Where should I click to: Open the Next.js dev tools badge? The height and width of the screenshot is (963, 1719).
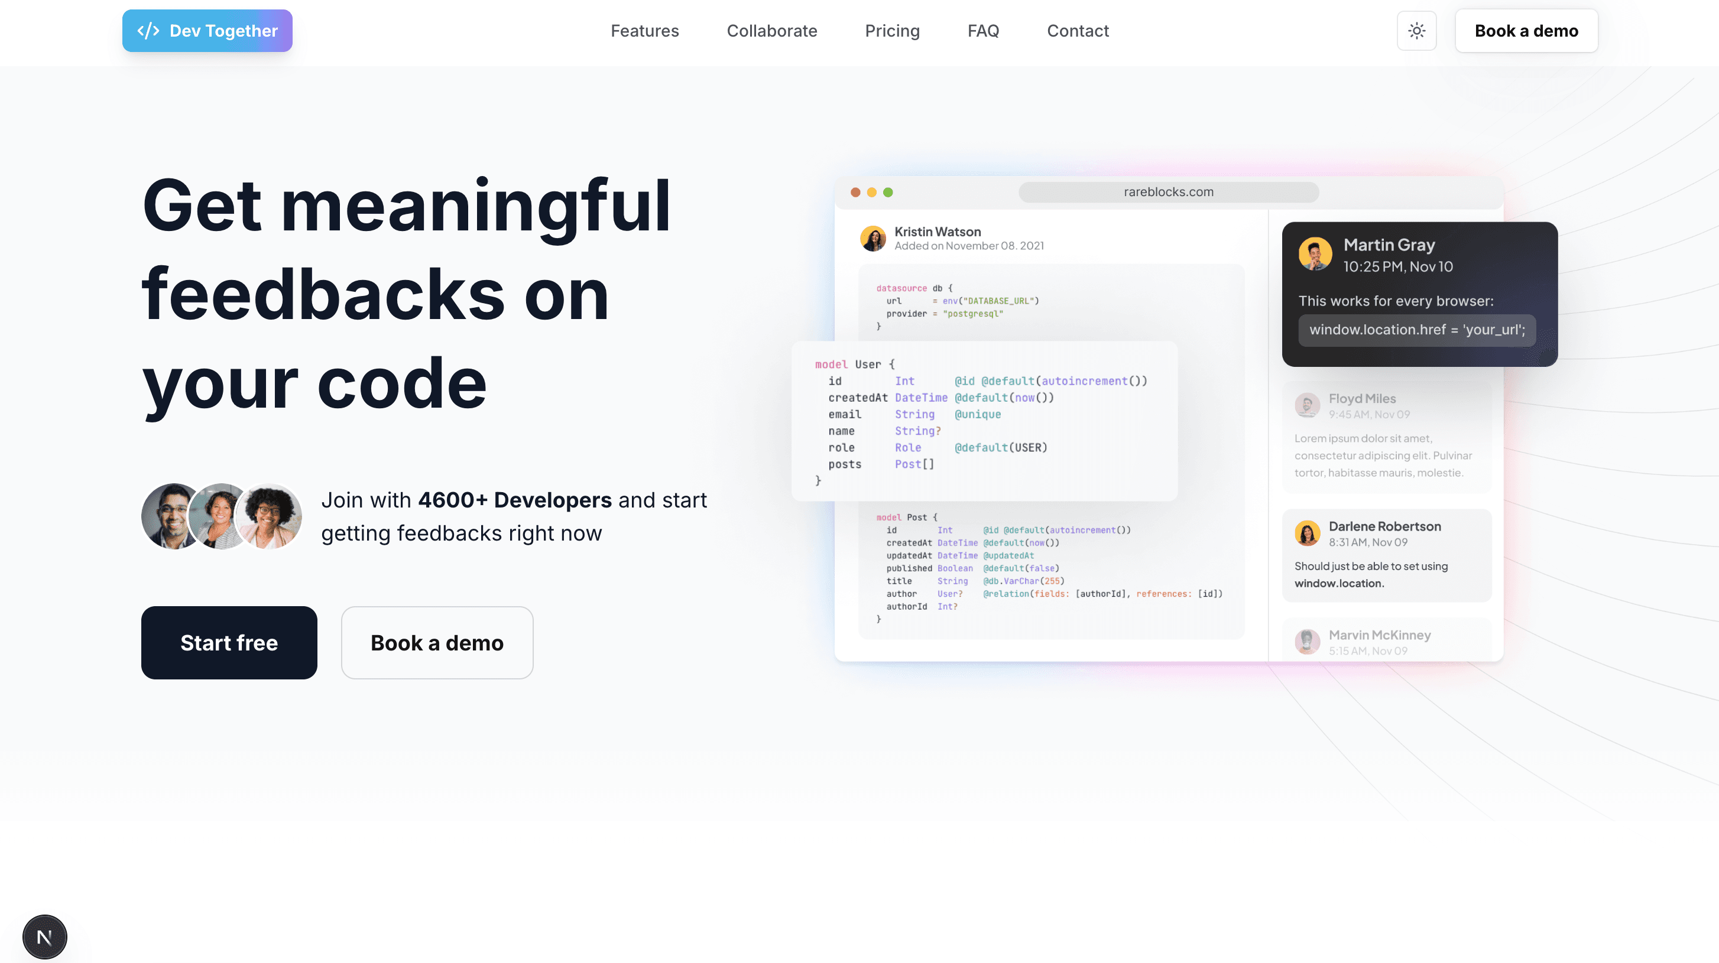(x=45, y=936)
